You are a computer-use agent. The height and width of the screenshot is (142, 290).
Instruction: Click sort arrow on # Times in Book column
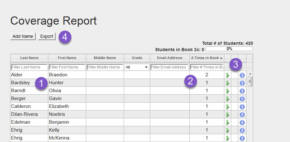tap(221, 58)
